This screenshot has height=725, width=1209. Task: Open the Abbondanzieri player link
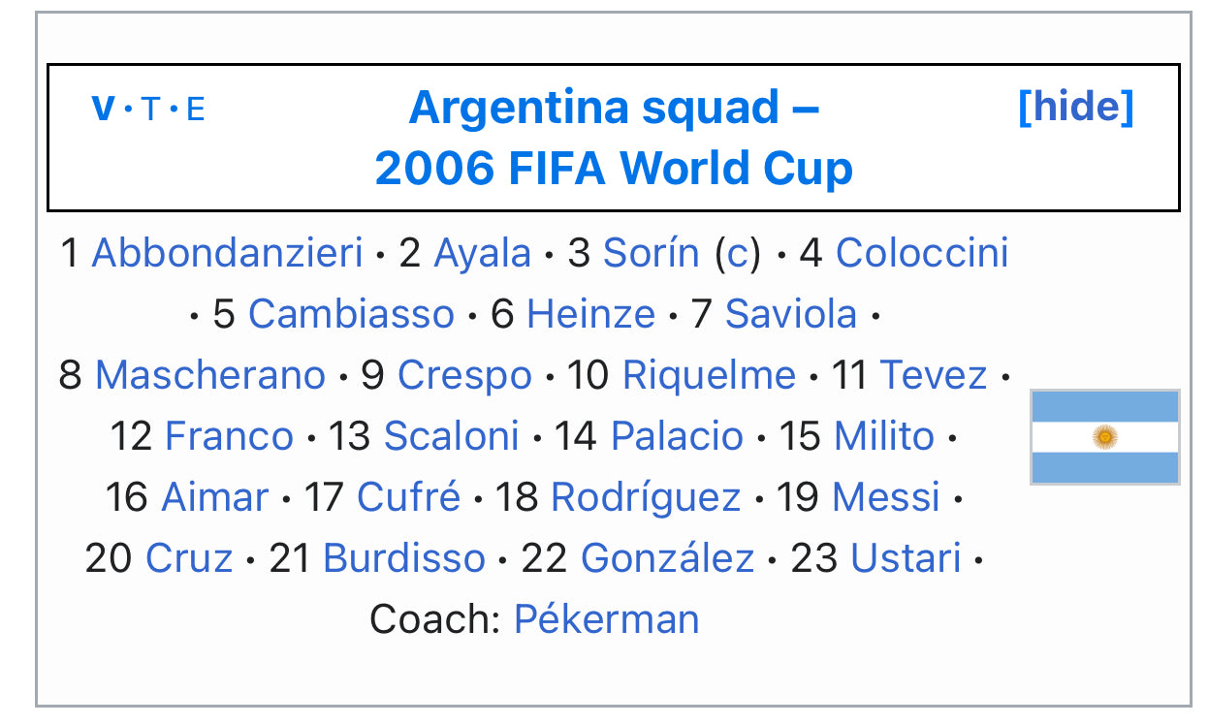pyautogui.click(x=227, y=253)
